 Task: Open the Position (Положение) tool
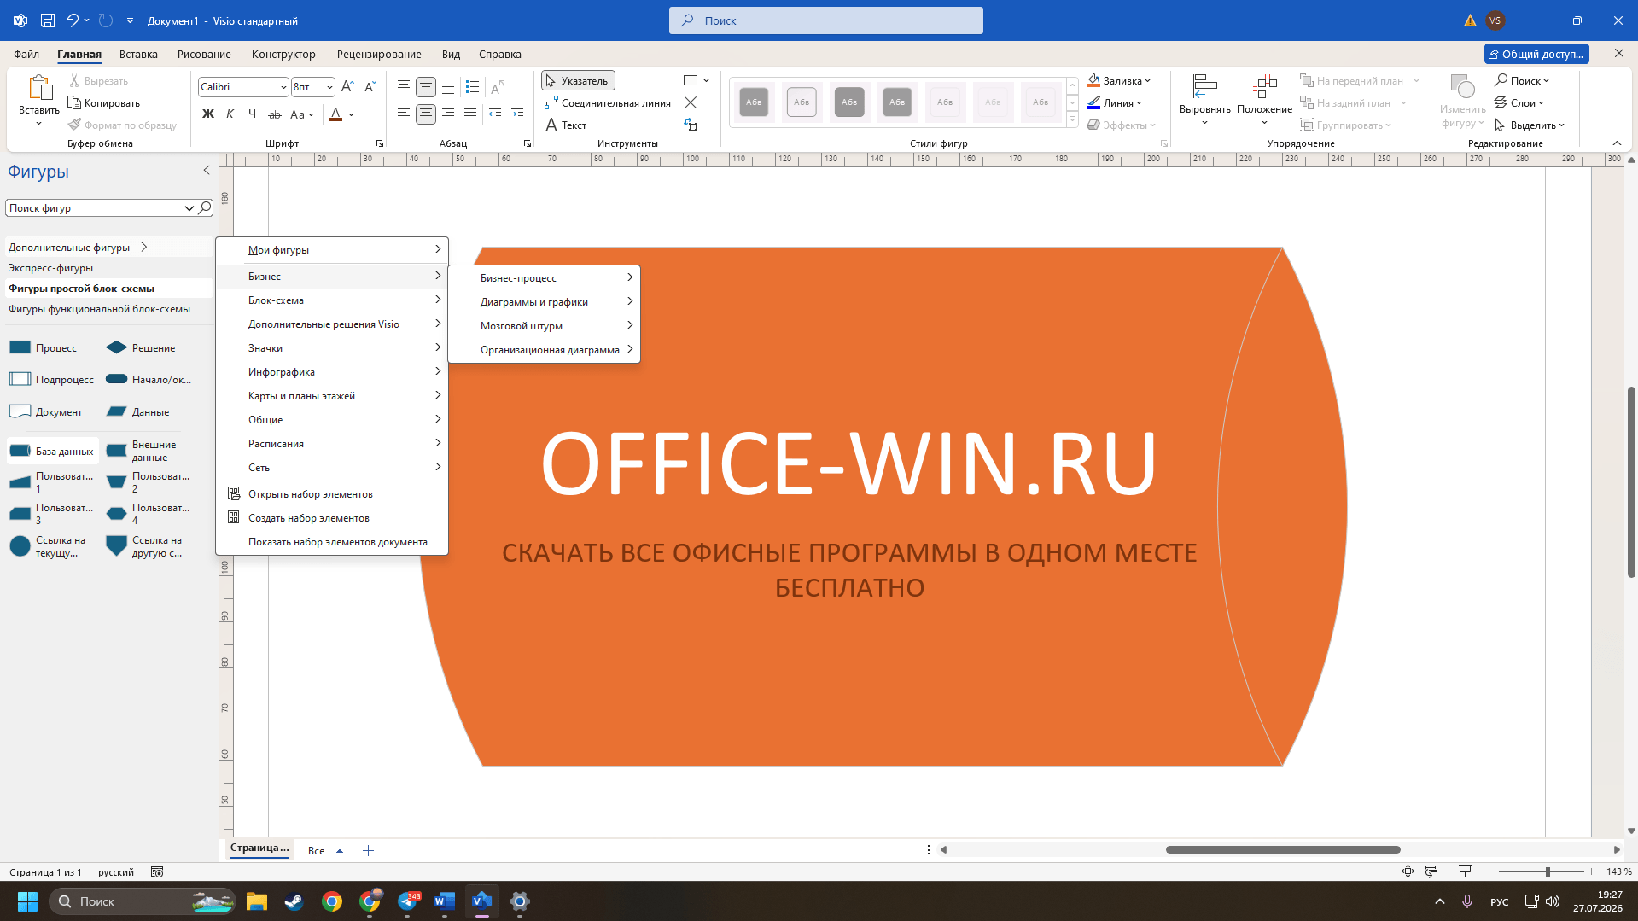tap(1264, 101)
